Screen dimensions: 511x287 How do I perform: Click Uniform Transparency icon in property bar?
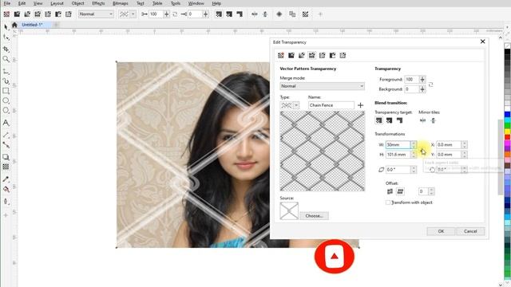pos(17,14)
